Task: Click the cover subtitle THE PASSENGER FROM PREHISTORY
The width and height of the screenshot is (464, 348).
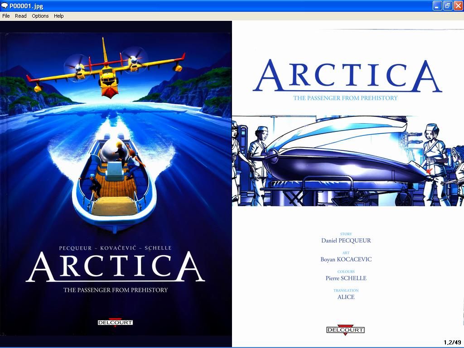Action: pyautogui.click(x=116, y=290)
